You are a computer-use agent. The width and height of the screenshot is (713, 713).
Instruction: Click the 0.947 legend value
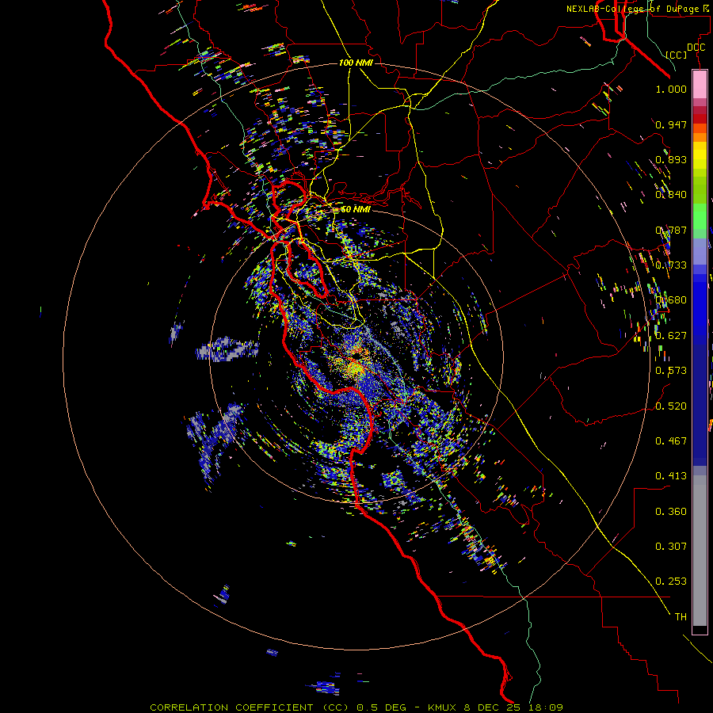point(671,124)
